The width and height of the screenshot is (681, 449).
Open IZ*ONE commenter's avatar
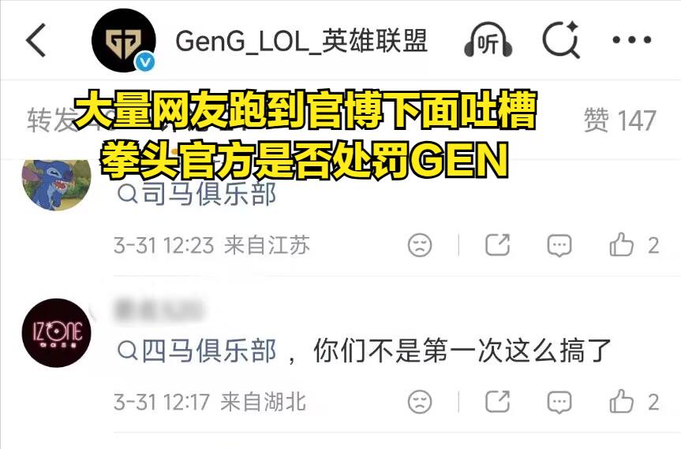[x=57, y=333]
